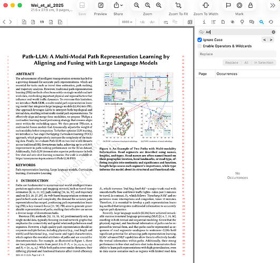Go to previous occurrence arrow

click(x=265, y=40)
